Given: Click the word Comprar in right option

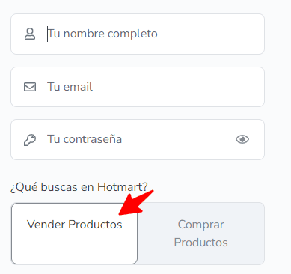Looking at the screenshot, I should (x=200, y=225).
